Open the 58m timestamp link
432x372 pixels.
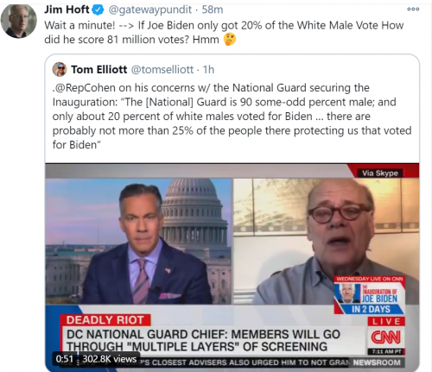click(213, 9)
